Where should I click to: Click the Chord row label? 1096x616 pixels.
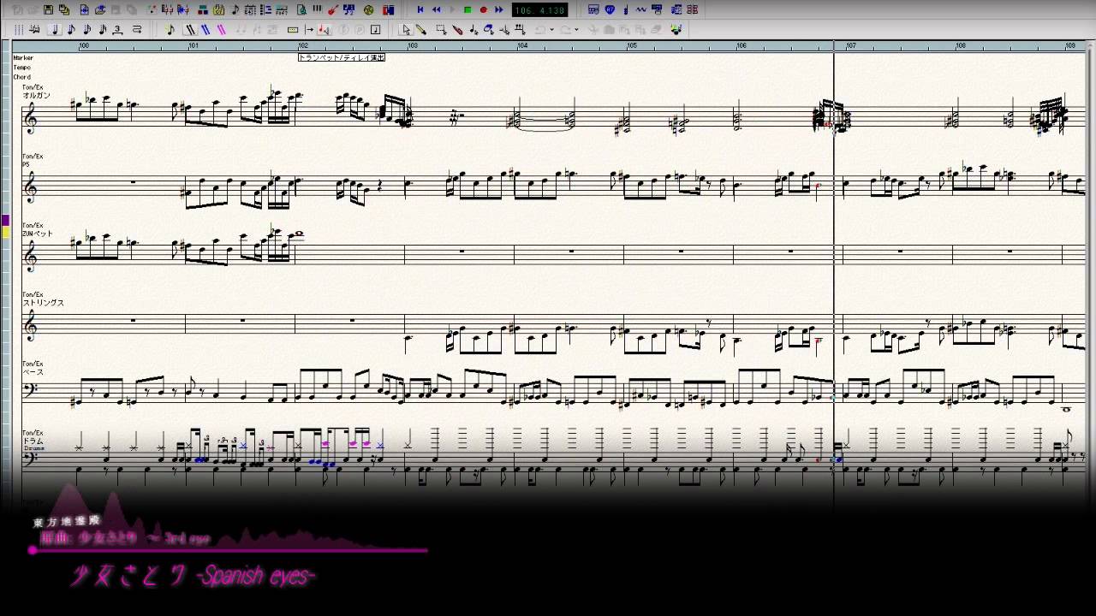pos(22,77)
